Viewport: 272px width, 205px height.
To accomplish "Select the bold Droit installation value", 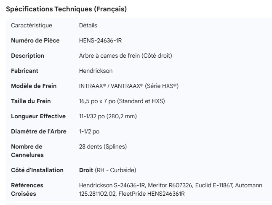I will point(86,170).
